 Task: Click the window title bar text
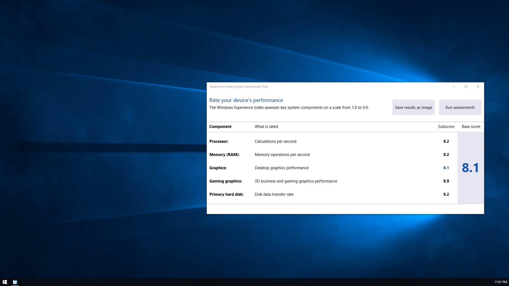click(x=239, y=87)
